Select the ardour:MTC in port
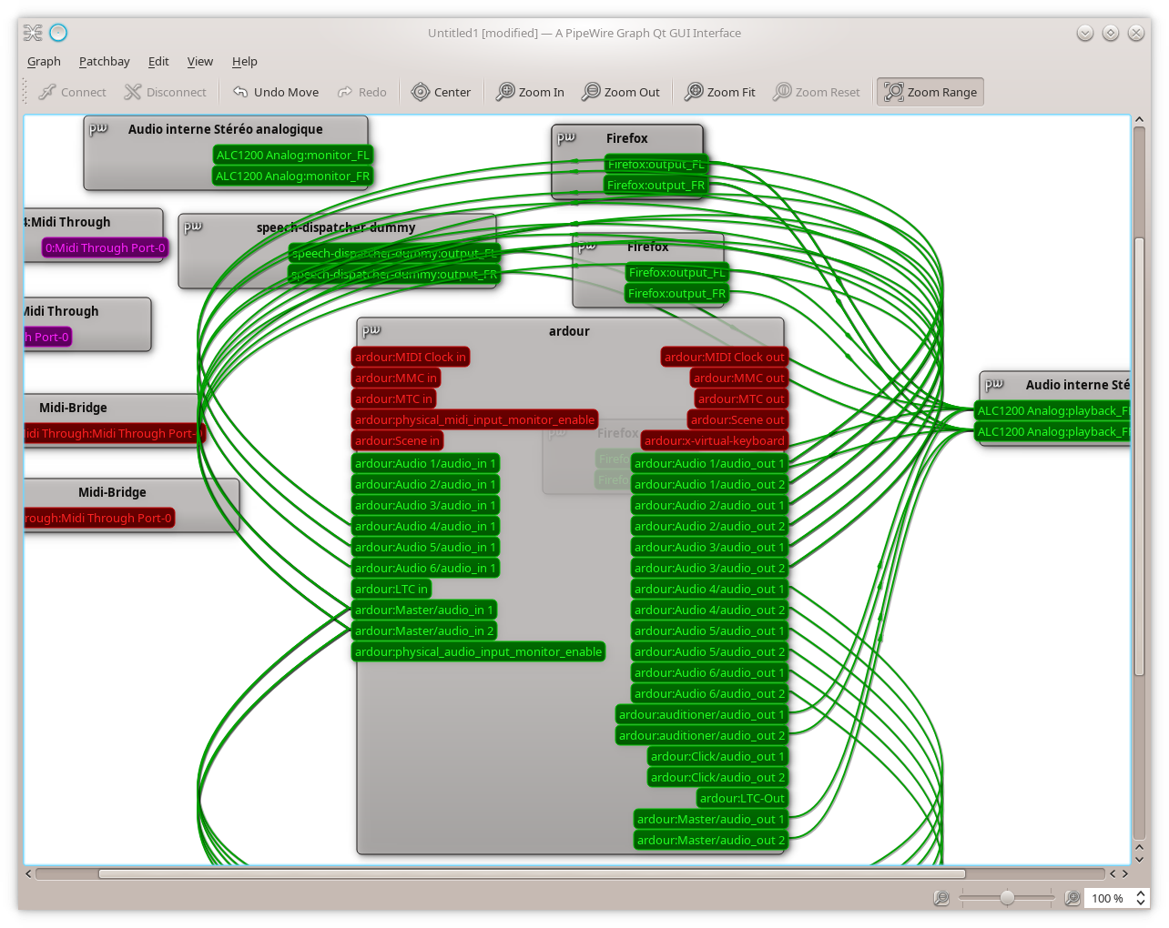This screenshot has height=928, width=1169. 394,399
